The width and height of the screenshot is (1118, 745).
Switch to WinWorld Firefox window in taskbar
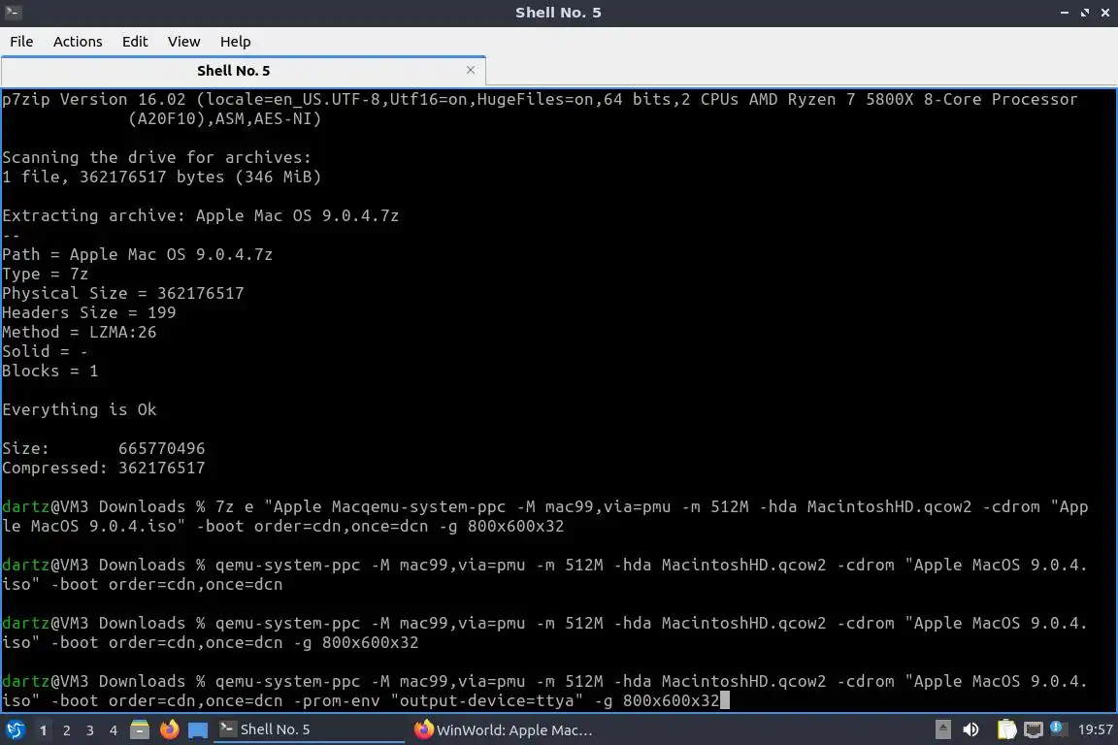pos(504,729)
